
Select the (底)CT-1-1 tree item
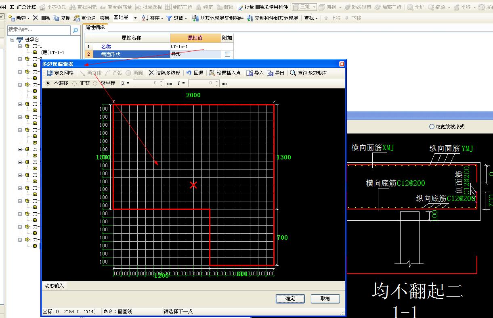click(52, 52)
